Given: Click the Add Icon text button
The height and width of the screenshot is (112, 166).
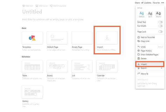Looking at the screenshot, I should (x=29, y=6).
